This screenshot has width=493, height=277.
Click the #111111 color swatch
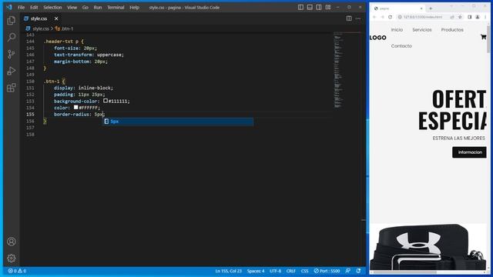point(106,101)
